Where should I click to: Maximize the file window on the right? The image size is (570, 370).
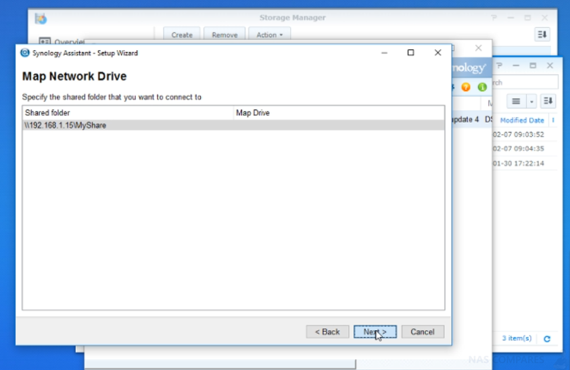pyautogui.click(x=533, y=66)
